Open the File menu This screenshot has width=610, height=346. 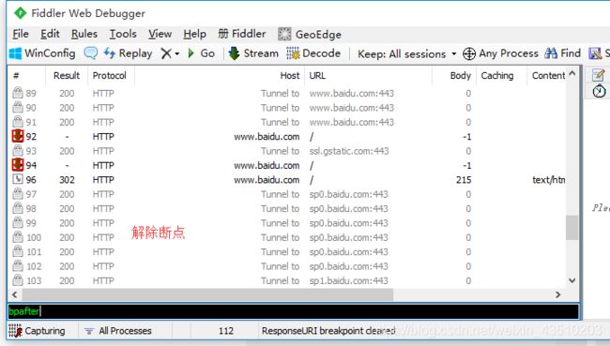point(21,34)
